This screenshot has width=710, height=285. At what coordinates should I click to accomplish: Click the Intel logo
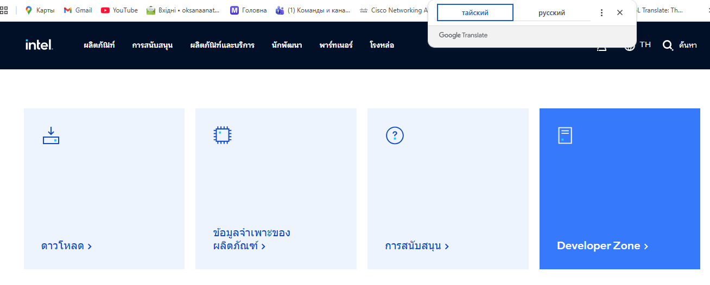pyautogui.click(x=39, y=45)
